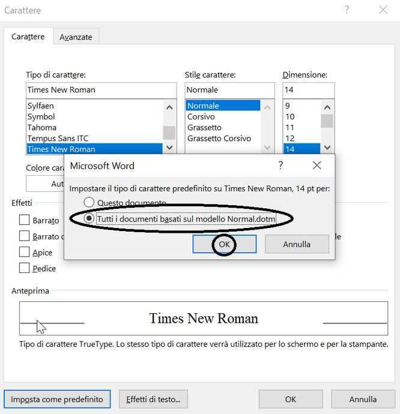
Task: Select font size 9
Action: pos(302,106)
